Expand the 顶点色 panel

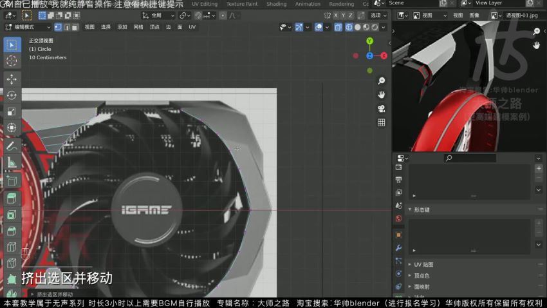pos(422,276)
